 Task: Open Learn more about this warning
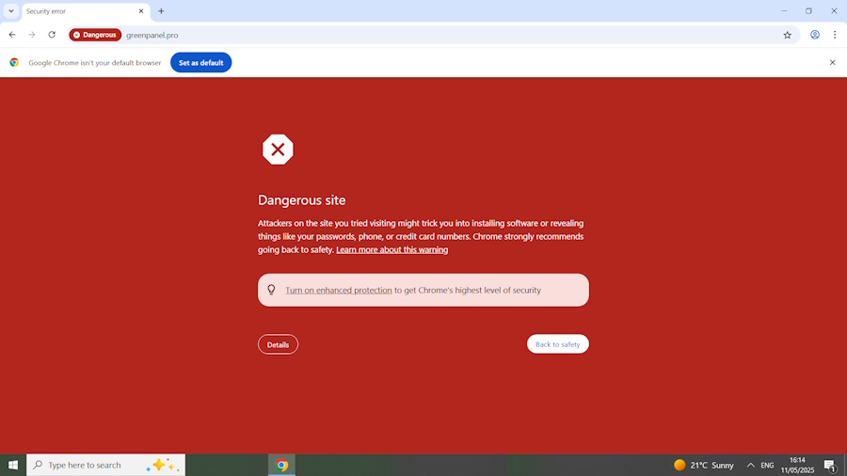pyautogui.click(x=392, y=250)
